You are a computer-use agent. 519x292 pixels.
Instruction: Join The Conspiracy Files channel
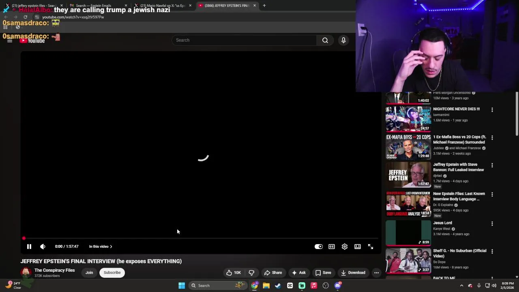tap(89, 273)
